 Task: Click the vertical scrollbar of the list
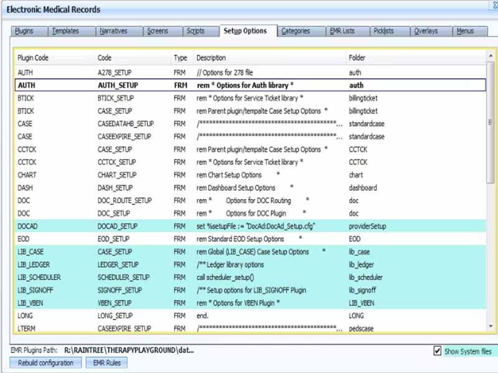[x=490, y=186]
